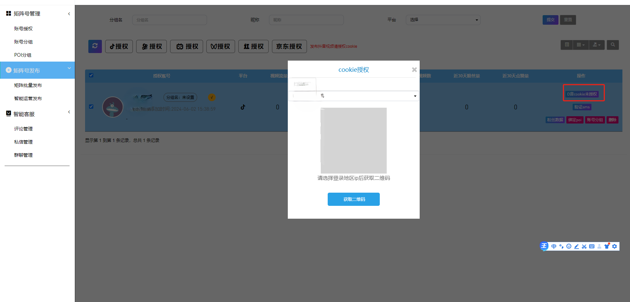Viewport: 630px width, 302px height.
Task: Focus the 昵称 input field
Action: click(306, 20)
